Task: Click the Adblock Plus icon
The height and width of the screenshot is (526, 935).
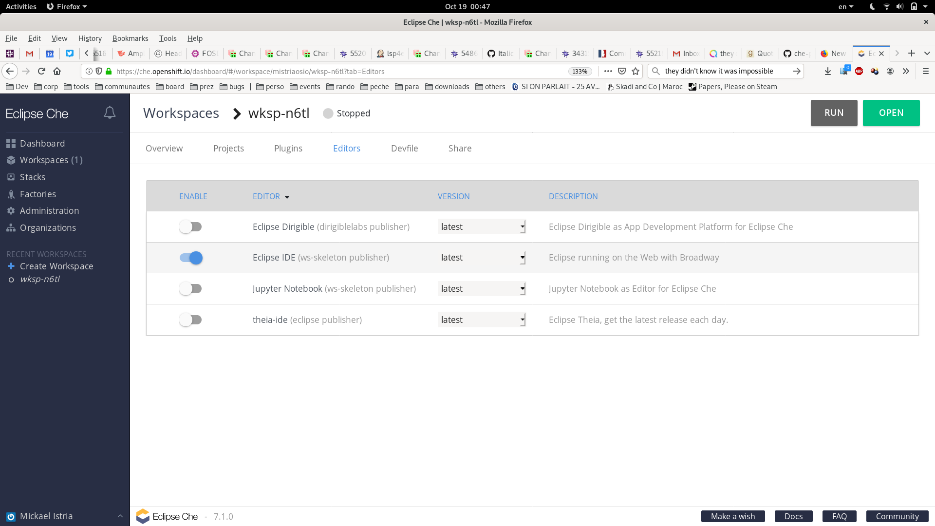Action: pos(859,71)
